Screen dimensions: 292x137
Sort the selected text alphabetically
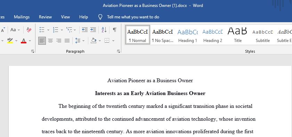[x=104, y=30]
